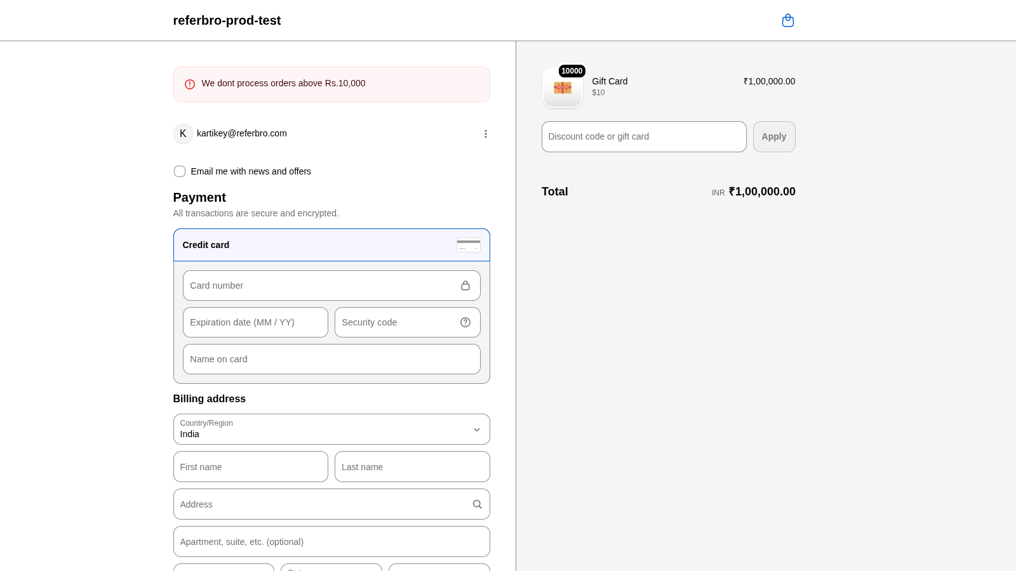Focus the Discount code or gift card field

point(644,136)
